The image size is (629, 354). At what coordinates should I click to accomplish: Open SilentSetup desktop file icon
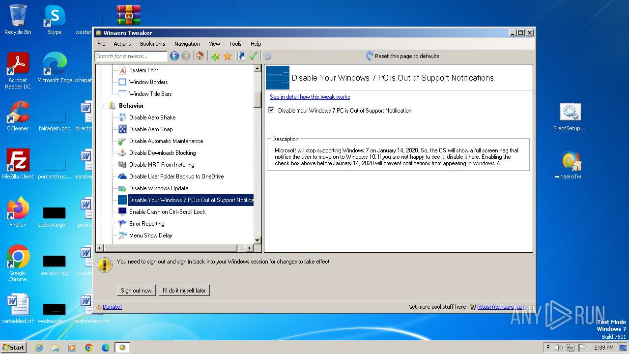[x=570, y=117]
